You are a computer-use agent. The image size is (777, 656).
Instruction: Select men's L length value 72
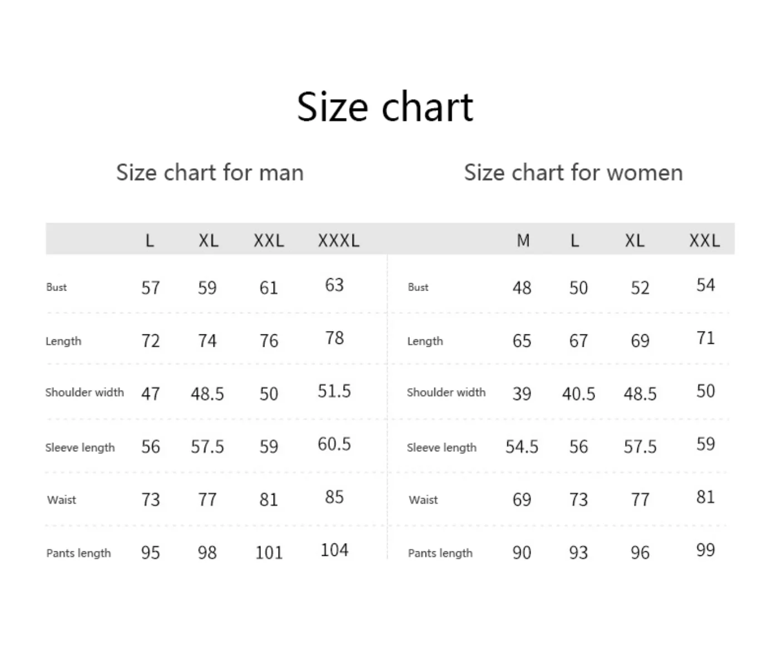[150, 341]
